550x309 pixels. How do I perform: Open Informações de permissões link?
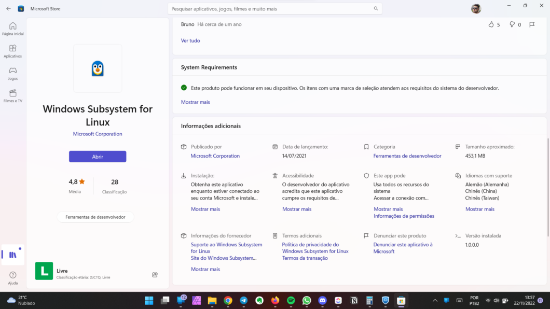point(404,216)
